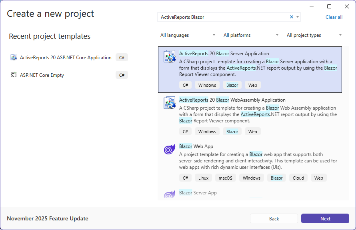
Task: Click the ActiveReports 20 ASP.NET Core recent template icon
Action: pyautogui.click(x=14, y=58)
